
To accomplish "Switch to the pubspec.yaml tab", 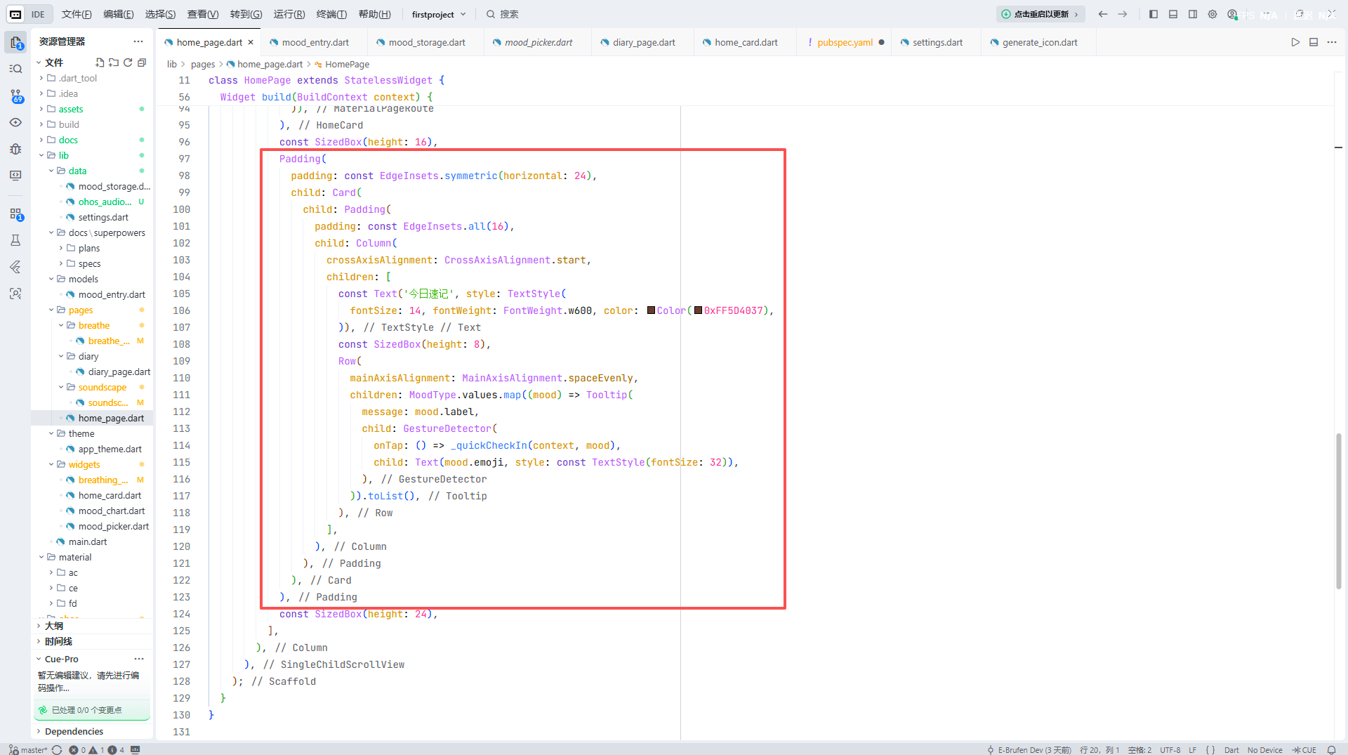I will point(845,42).
